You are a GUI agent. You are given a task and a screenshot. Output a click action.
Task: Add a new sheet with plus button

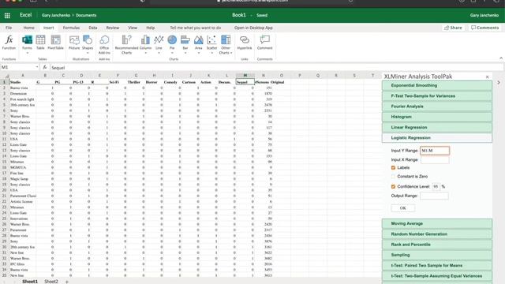coord(66,282)
